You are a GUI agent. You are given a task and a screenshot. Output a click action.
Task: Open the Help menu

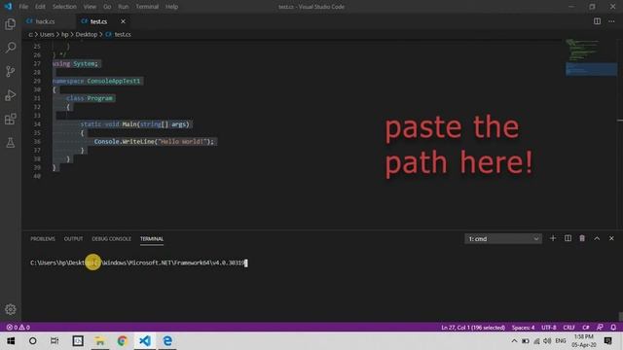point(171,7)
